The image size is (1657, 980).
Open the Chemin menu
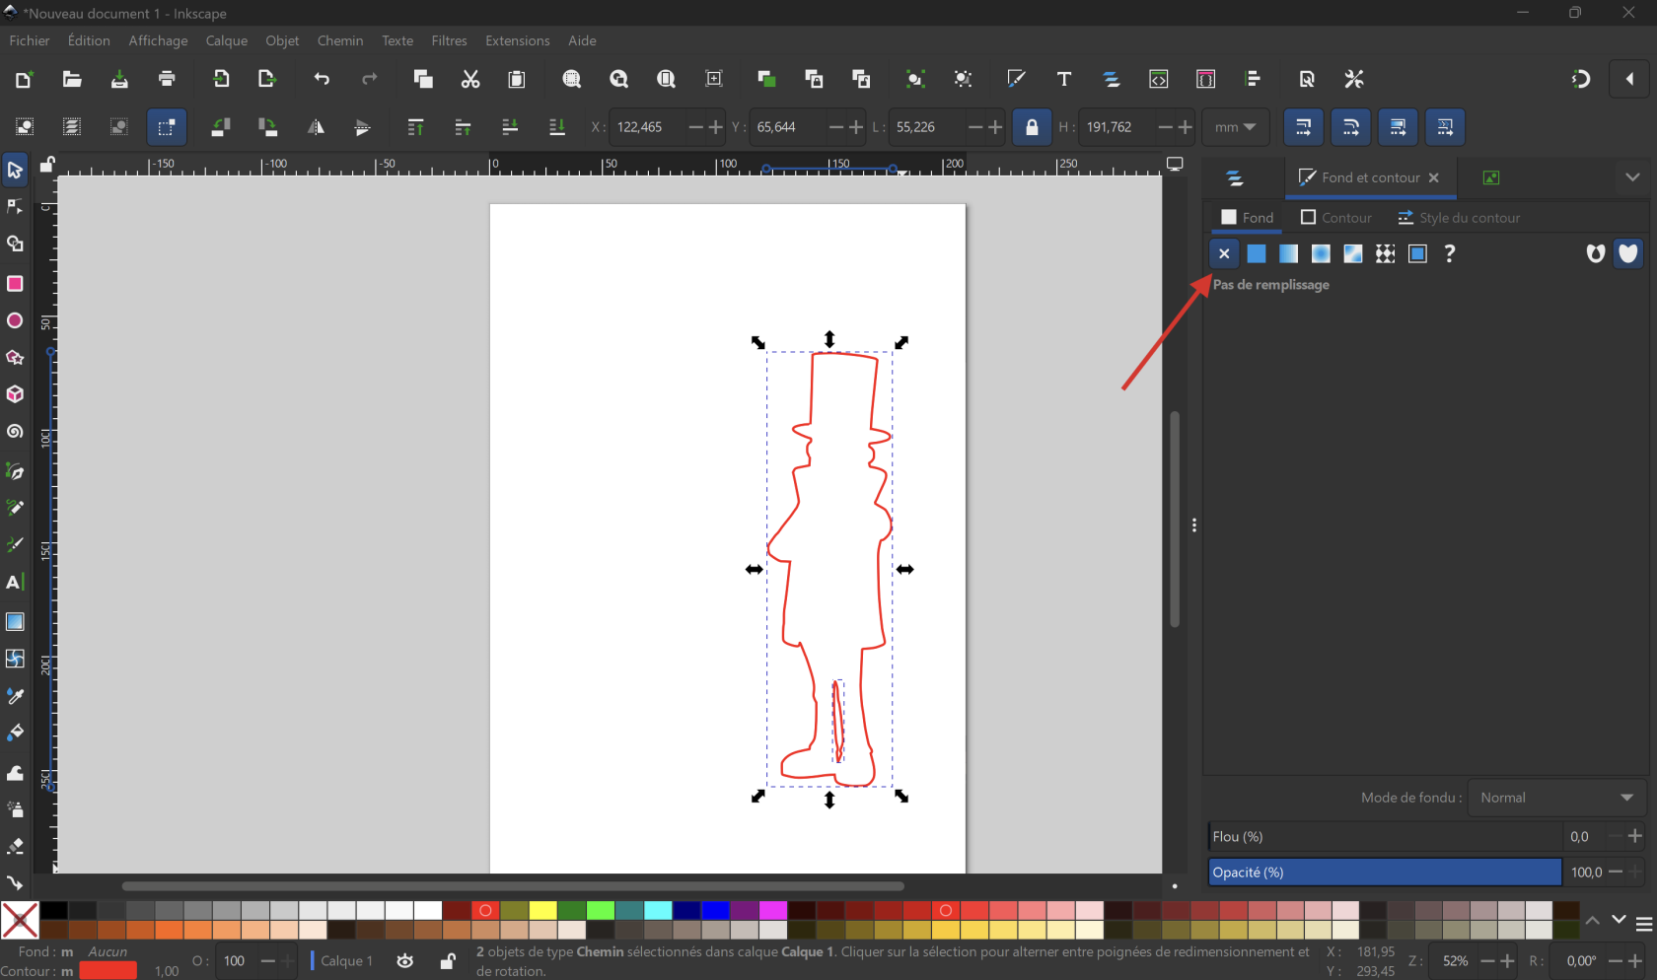339,40
